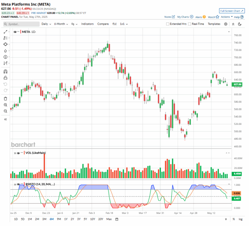Open Templates menu

click(x=214, y=24)
